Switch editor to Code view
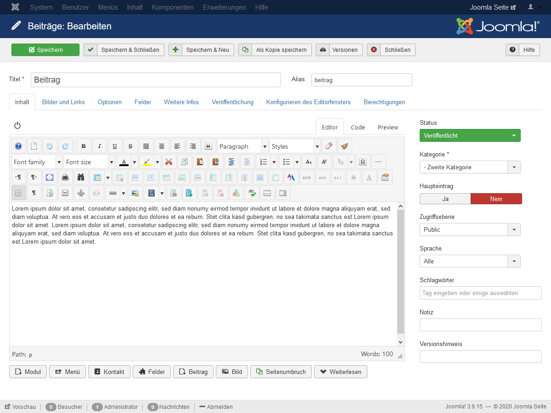 [x=358, y=127]
